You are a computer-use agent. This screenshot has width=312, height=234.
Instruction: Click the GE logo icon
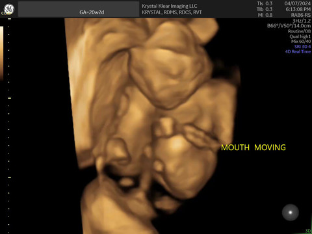[x=9, y=9]
